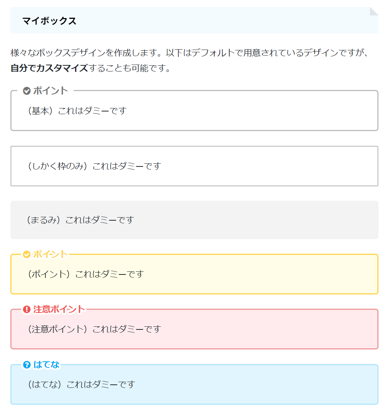Click the red 注意ポイント title label
The width and height of the screenshot is (390, 414).
pos(59,309)
